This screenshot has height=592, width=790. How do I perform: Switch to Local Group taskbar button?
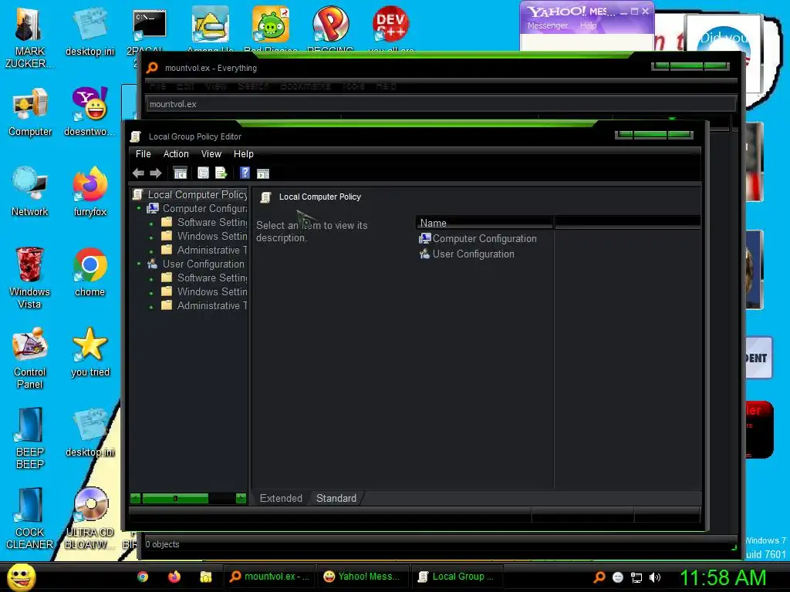click(x=457, y=577)
